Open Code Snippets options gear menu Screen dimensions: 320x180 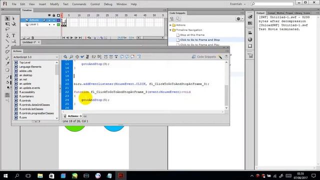tap(239, 19)
